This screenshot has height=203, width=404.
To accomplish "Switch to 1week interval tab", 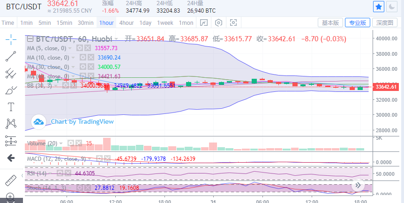I will tap(165, 23).
